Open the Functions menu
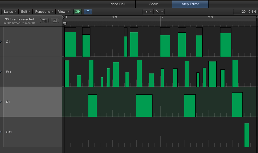258x153 pixels. (44, 12)
